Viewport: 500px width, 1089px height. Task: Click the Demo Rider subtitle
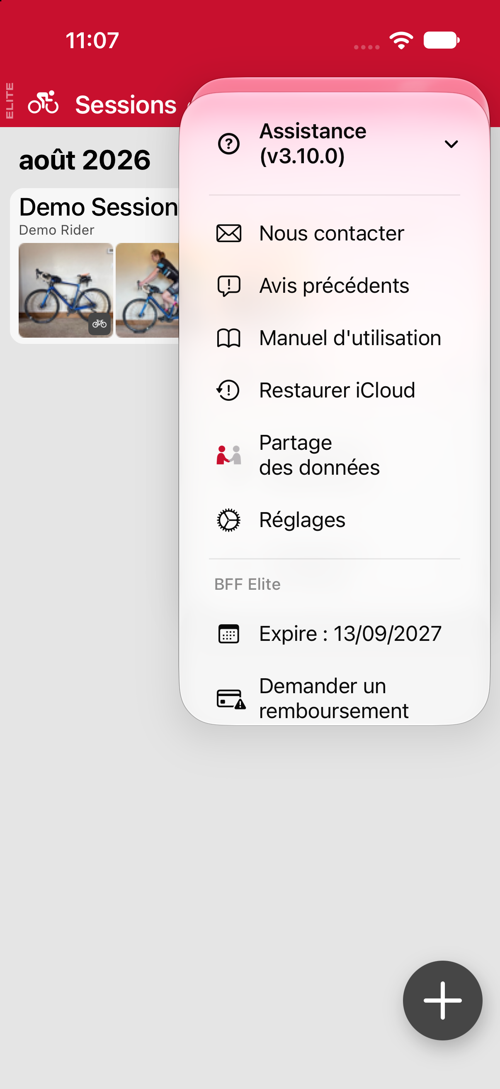pyautogui.click(x=56, y=230)
